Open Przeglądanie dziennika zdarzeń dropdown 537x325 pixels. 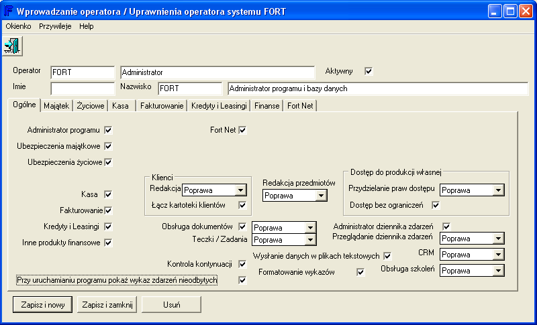[x=472, y=239]
